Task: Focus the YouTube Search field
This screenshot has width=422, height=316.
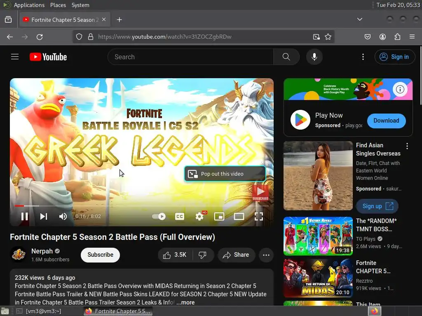Action: pyautogui.click(x=190, y=57)
